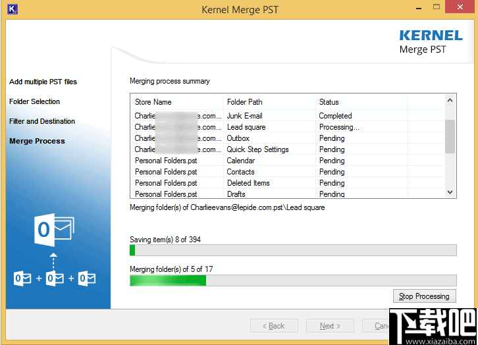Select the Merge Process step
Screen dimensions: 478x345
point(37,141)
